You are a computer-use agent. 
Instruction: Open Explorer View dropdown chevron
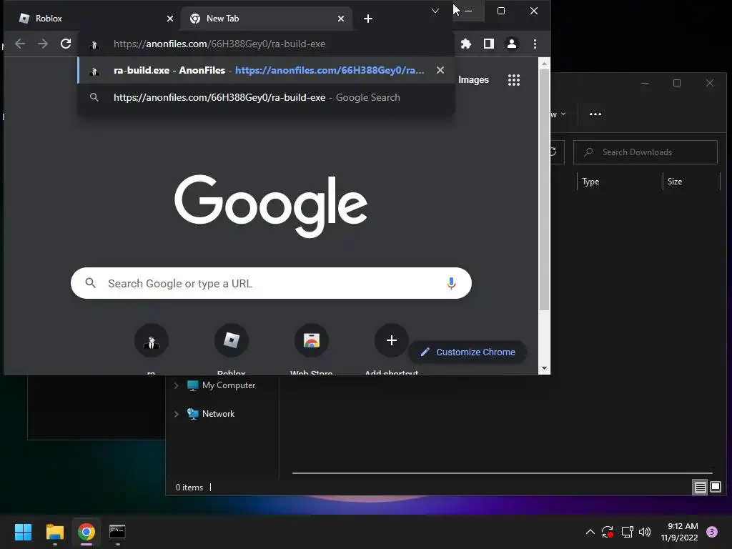563,114
